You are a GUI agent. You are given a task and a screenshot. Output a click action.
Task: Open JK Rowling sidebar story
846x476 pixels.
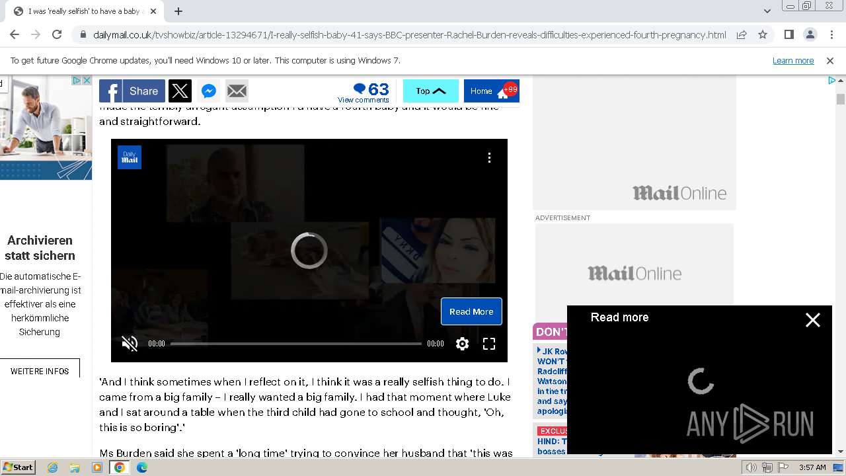tap(552, 381)
